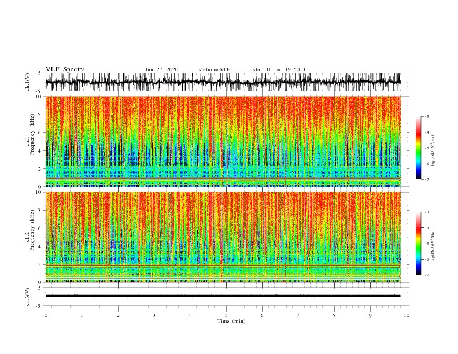Viewport: 458px width, 354px height.
Task: Select the date text "Jun. 27, 2020"
Action: (161, 69)
